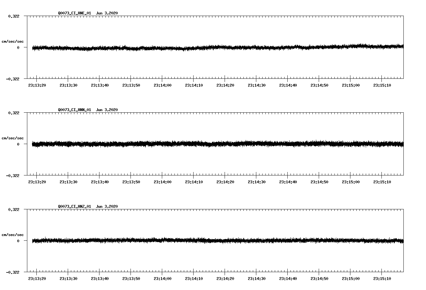The height and width of the screenshot is (290, 426).
Task: Click the 23:14:10 time label under HNZ plot
Action: (x=194, y=279)
